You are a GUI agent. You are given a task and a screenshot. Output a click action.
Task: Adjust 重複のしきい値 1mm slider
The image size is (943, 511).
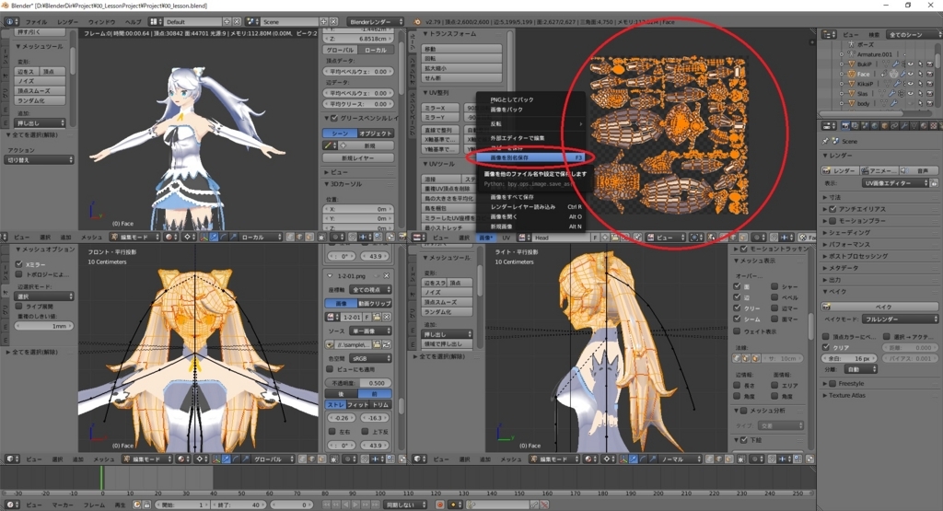(x=44, y=326)
